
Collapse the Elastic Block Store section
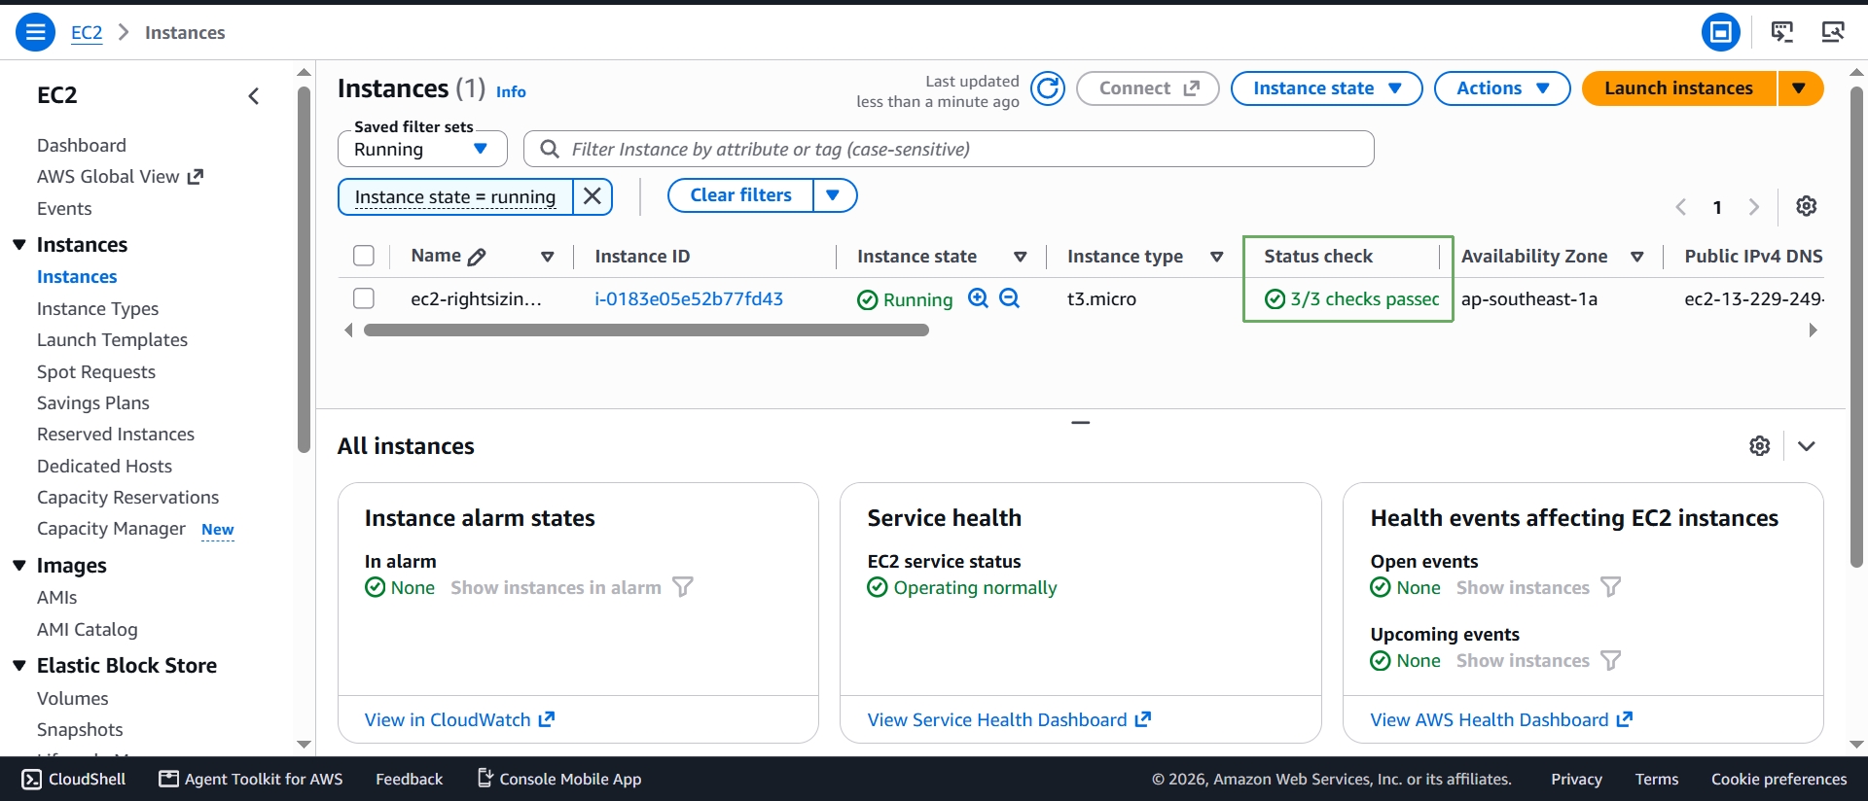[x=19, y=665]
